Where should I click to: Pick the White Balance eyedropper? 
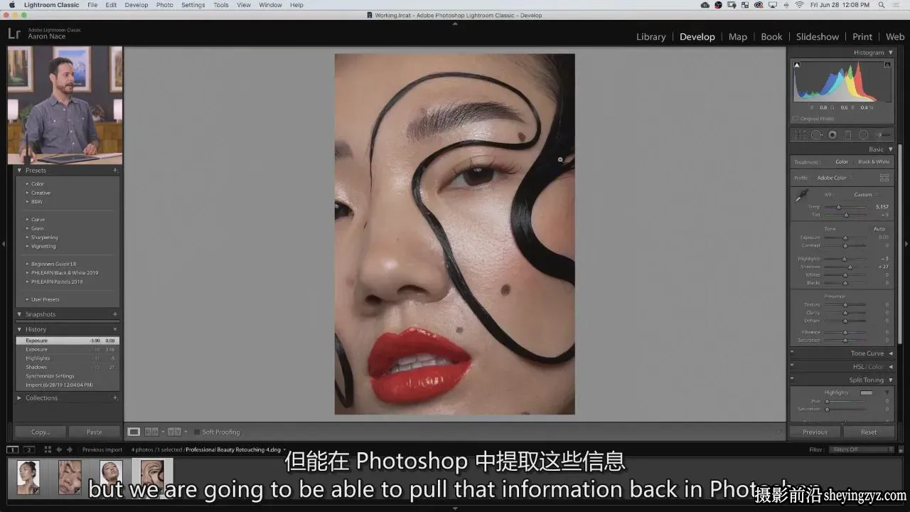(802, 196)
